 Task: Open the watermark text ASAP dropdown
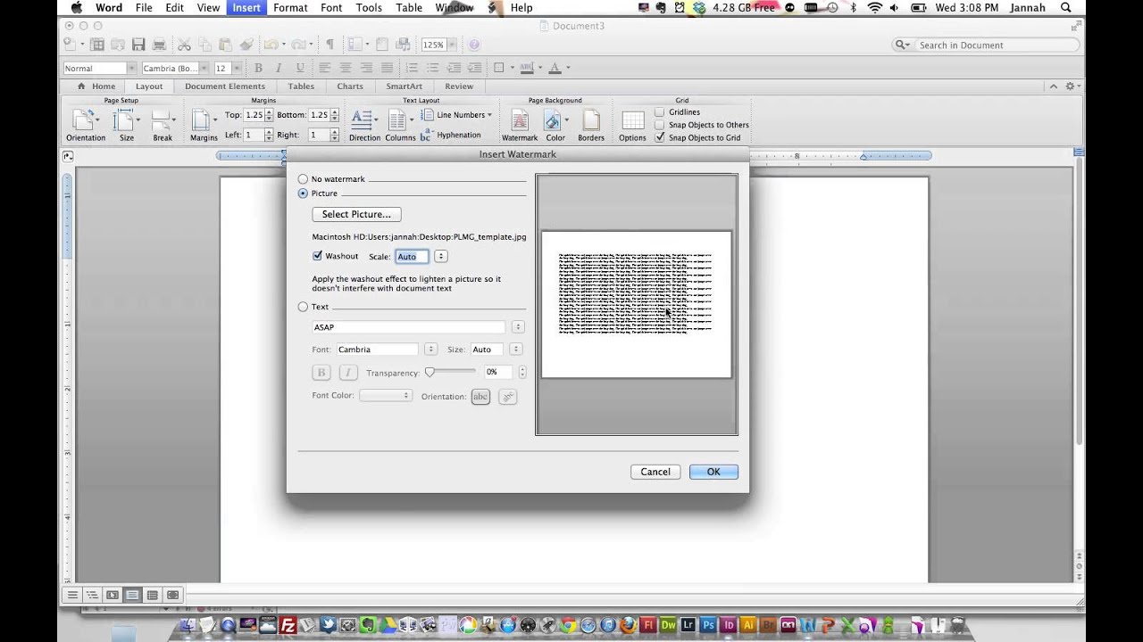click(517, 327)
